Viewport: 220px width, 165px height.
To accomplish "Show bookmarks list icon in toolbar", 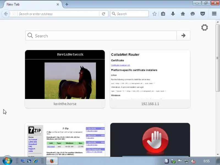I will click(163, 14).
